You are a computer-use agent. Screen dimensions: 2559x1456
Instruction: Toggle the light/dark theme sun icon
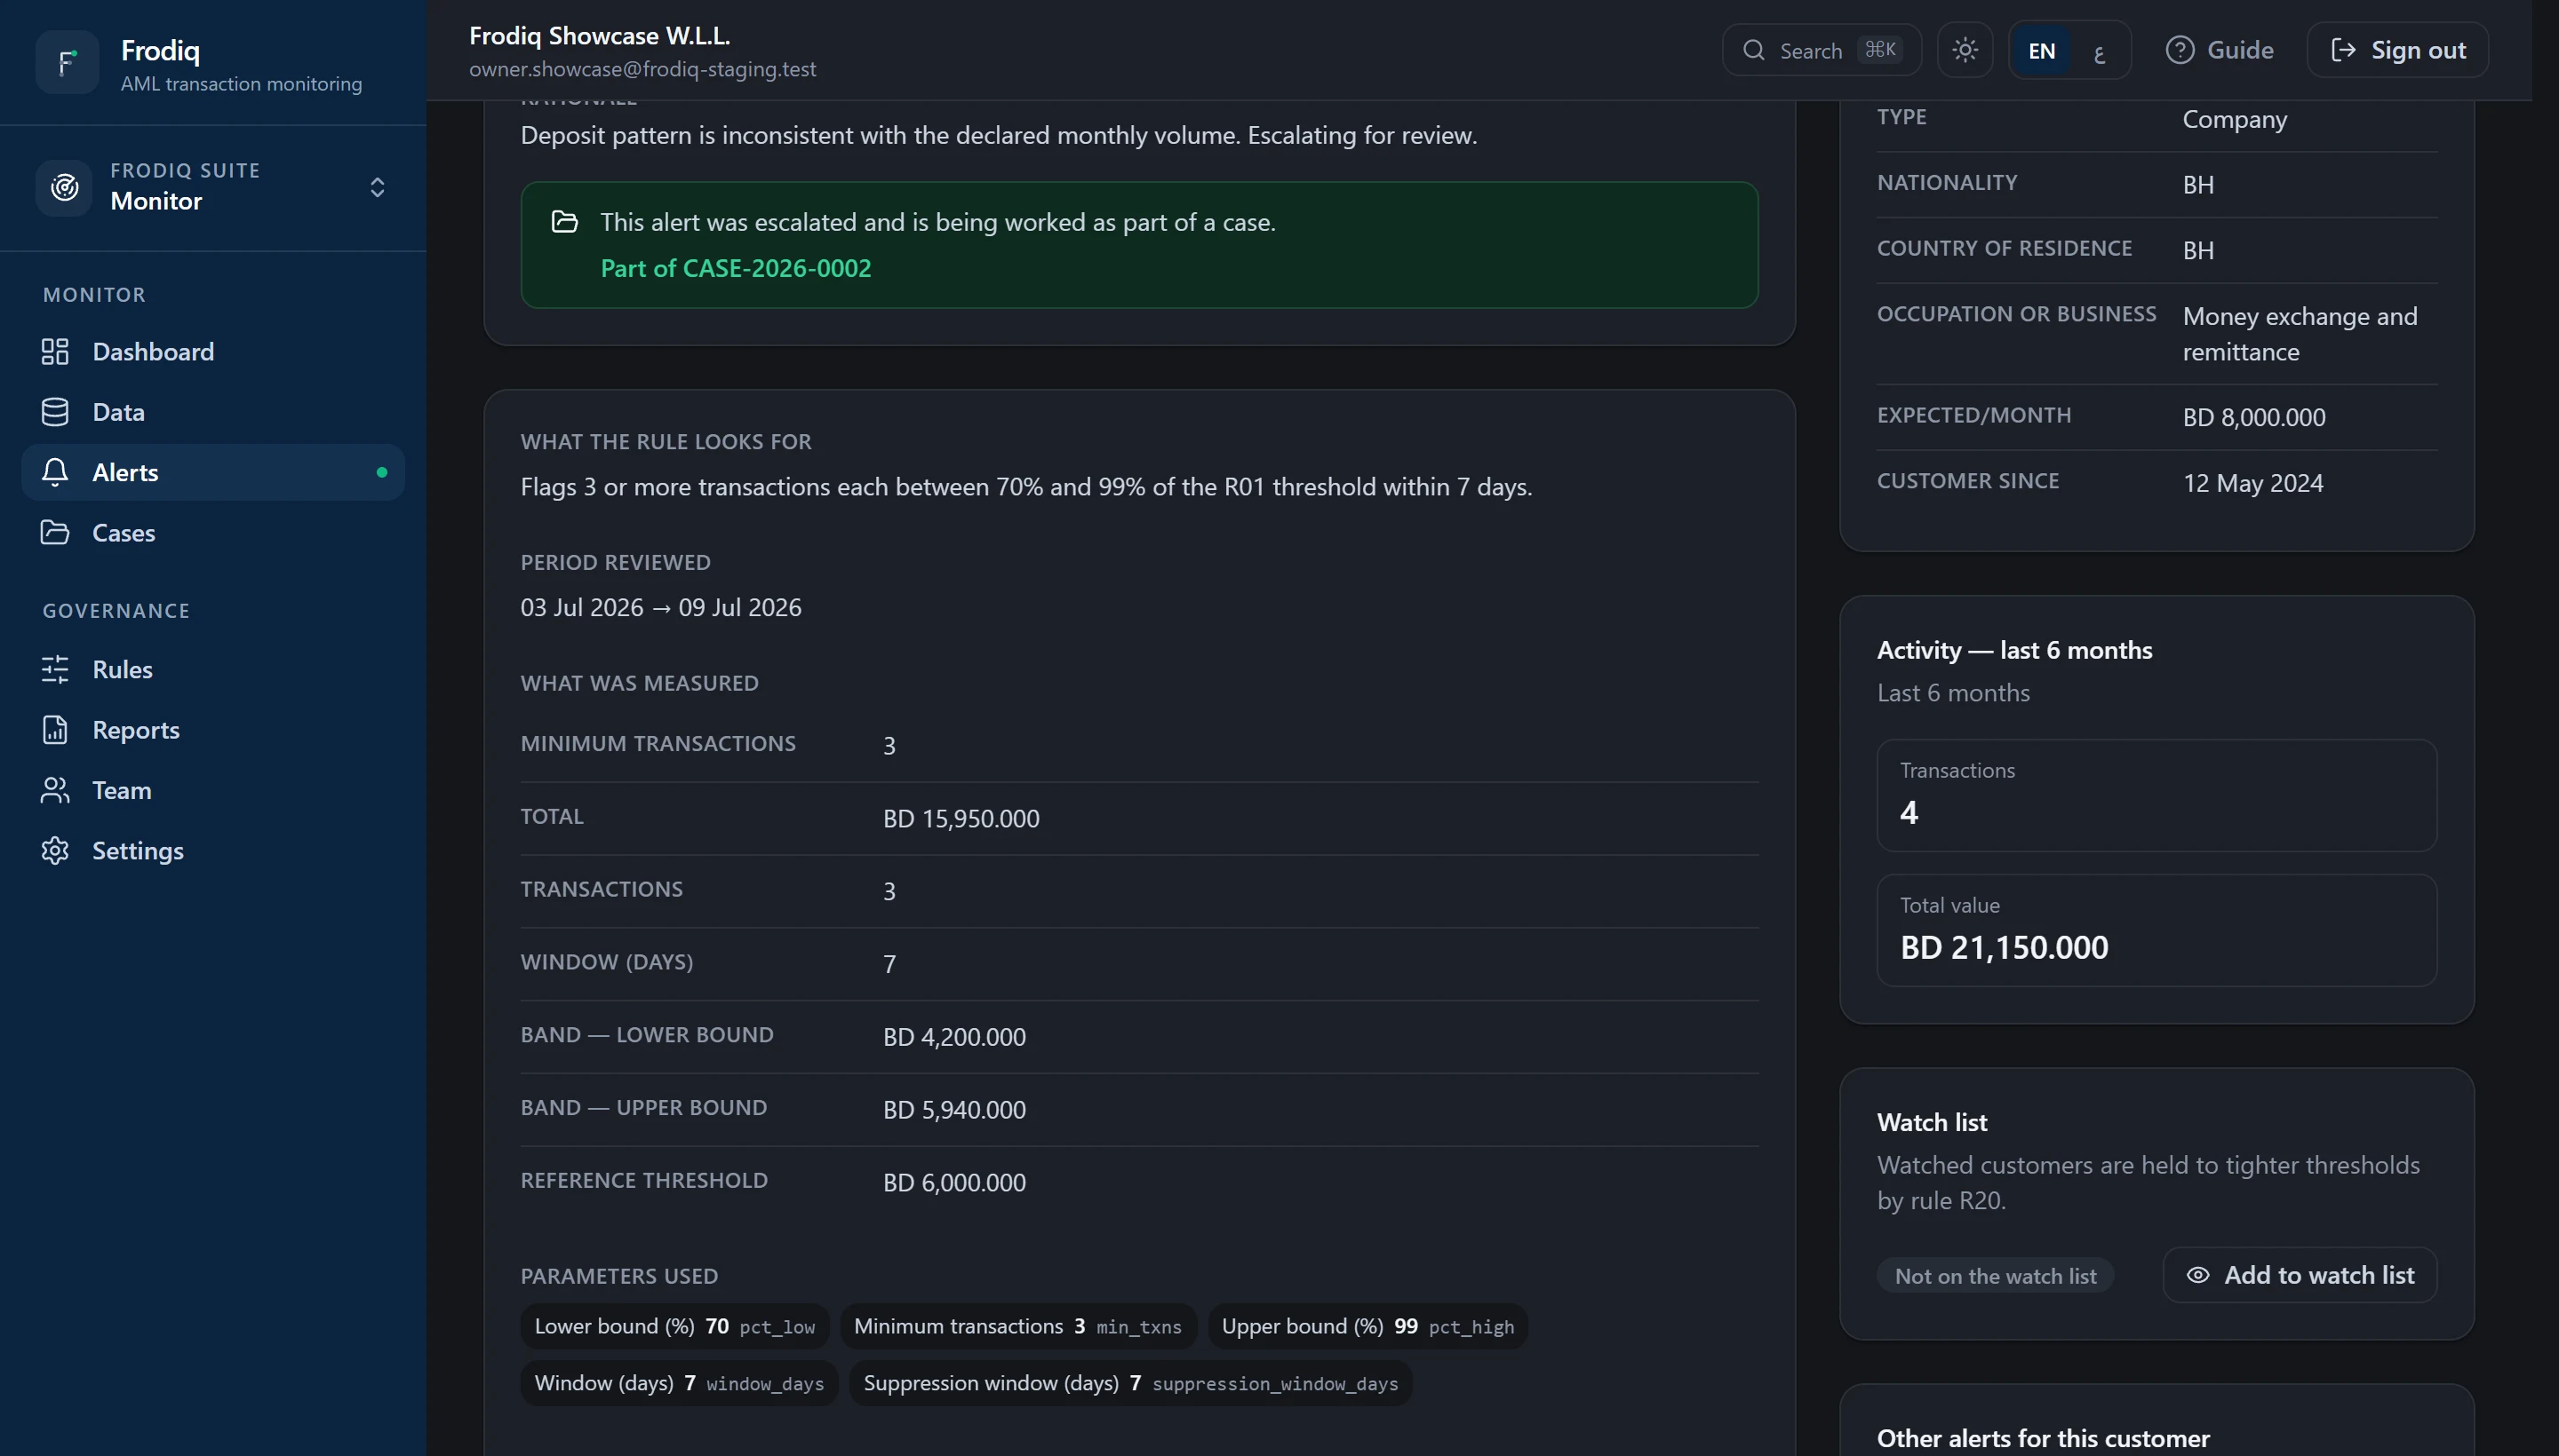tap(1965, 50)
